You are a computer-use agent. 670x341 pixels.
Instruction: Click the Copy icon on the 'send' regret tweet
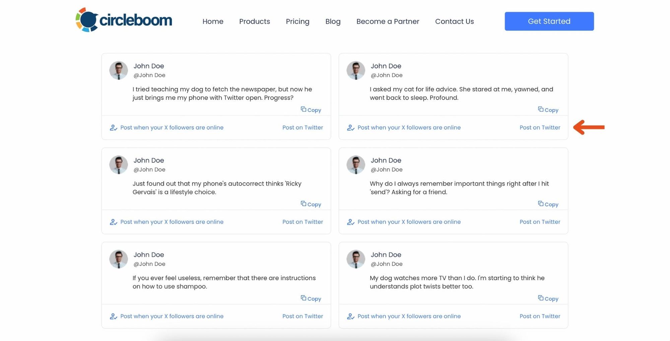pos(541,204)
